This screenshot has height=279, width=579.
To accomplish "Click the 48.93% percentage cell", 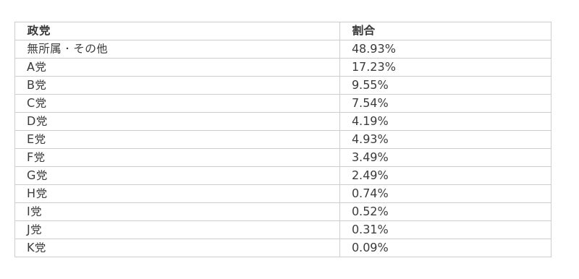I will [373, 49].
